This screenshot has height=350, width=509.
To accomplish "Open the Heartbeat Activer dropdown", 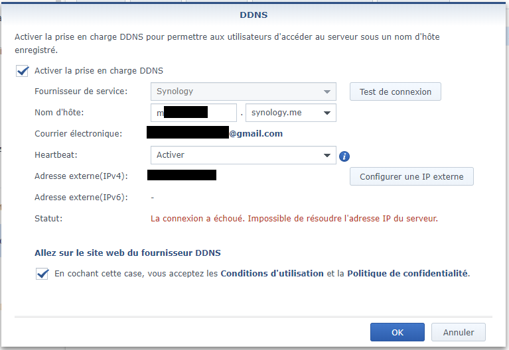I will (243, 155).
